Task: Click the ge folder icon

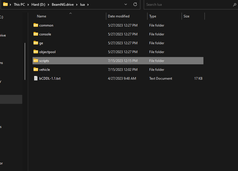Action: (36, 43)
